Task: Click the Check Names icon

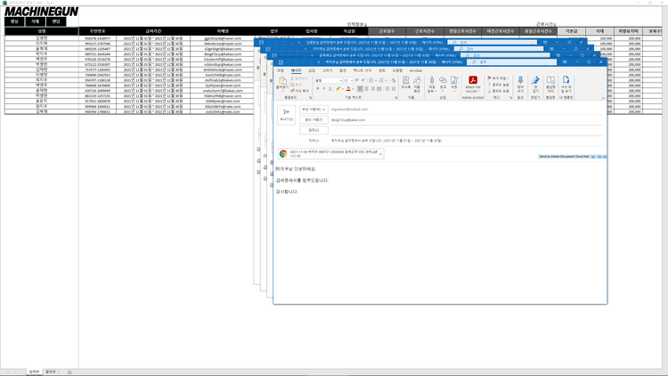Action: click(417, 80)
